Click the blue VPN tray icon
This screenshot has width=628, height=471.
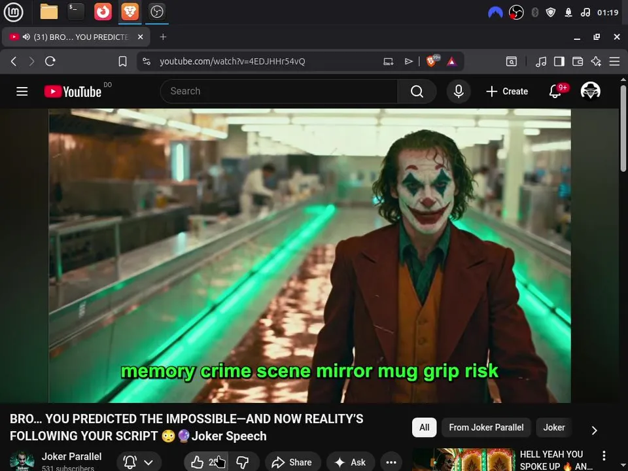coord(495,12)
